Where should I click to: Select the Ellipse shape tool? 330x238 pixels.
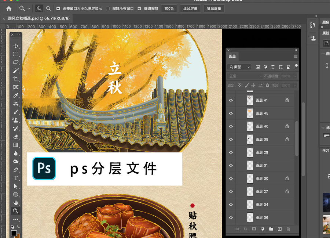click(x=16, y=195)
